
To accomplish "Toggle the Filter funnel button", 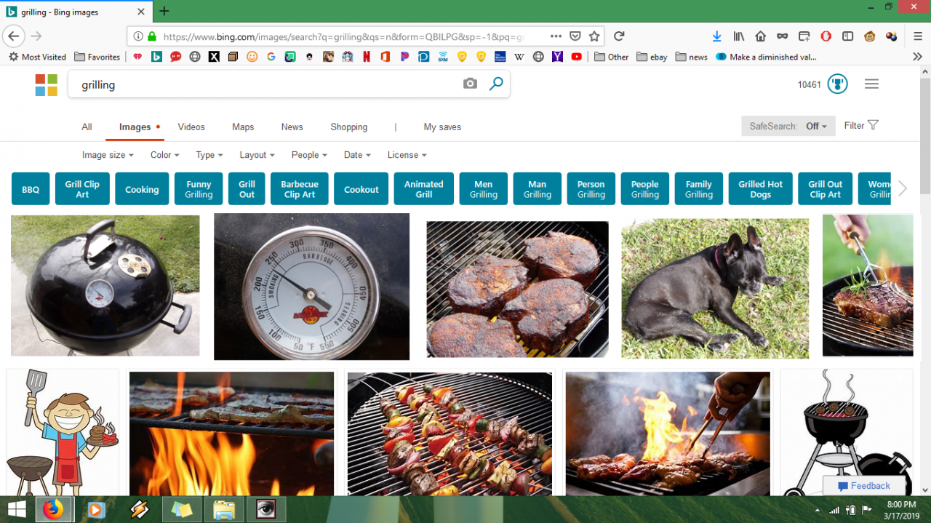I will point(861,125).
